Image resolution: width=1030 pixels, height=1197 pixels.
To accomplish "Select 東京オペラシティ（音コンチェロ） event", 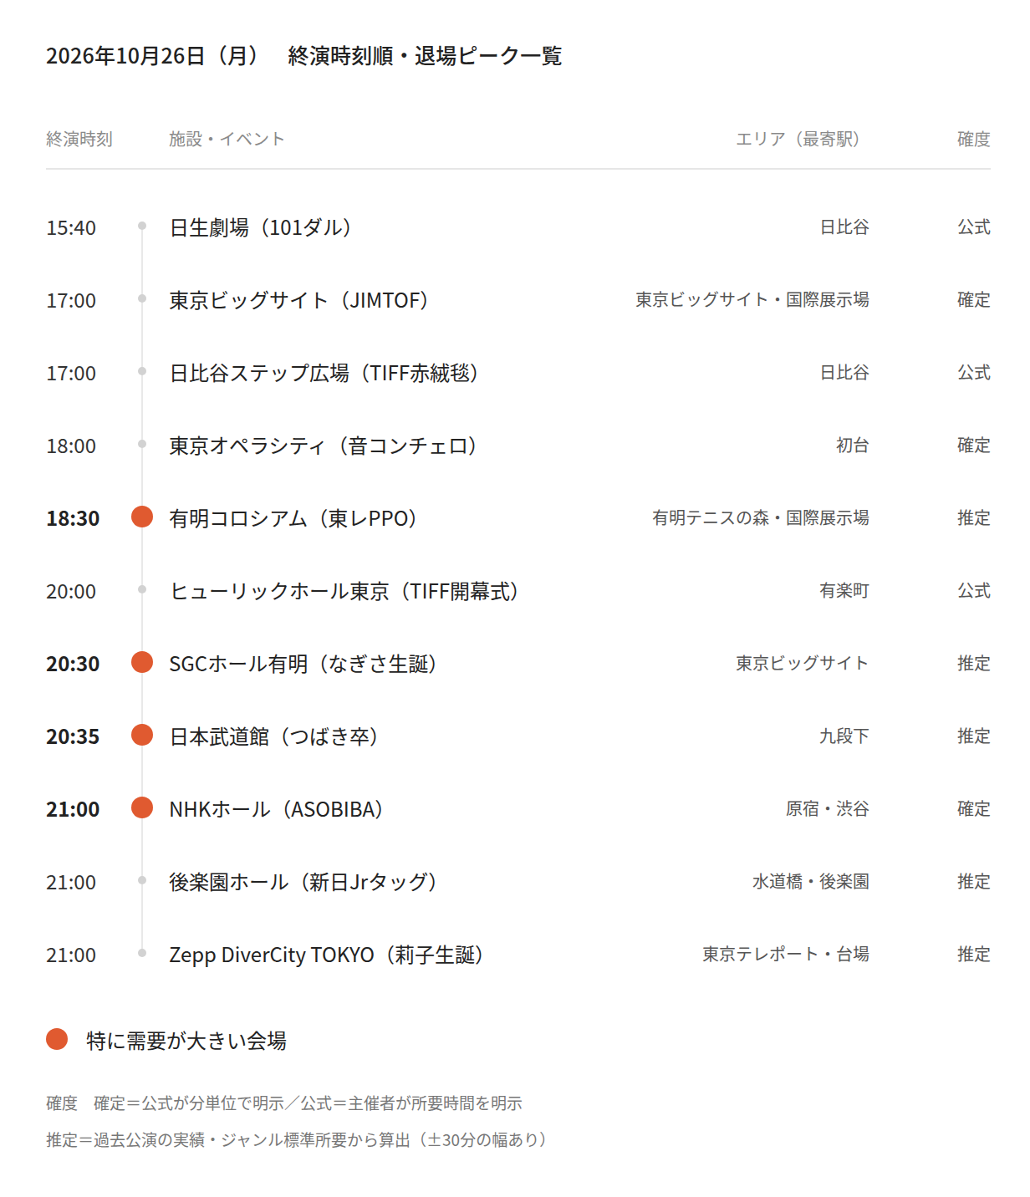I will pyautogui.click(x=324, y=446).
